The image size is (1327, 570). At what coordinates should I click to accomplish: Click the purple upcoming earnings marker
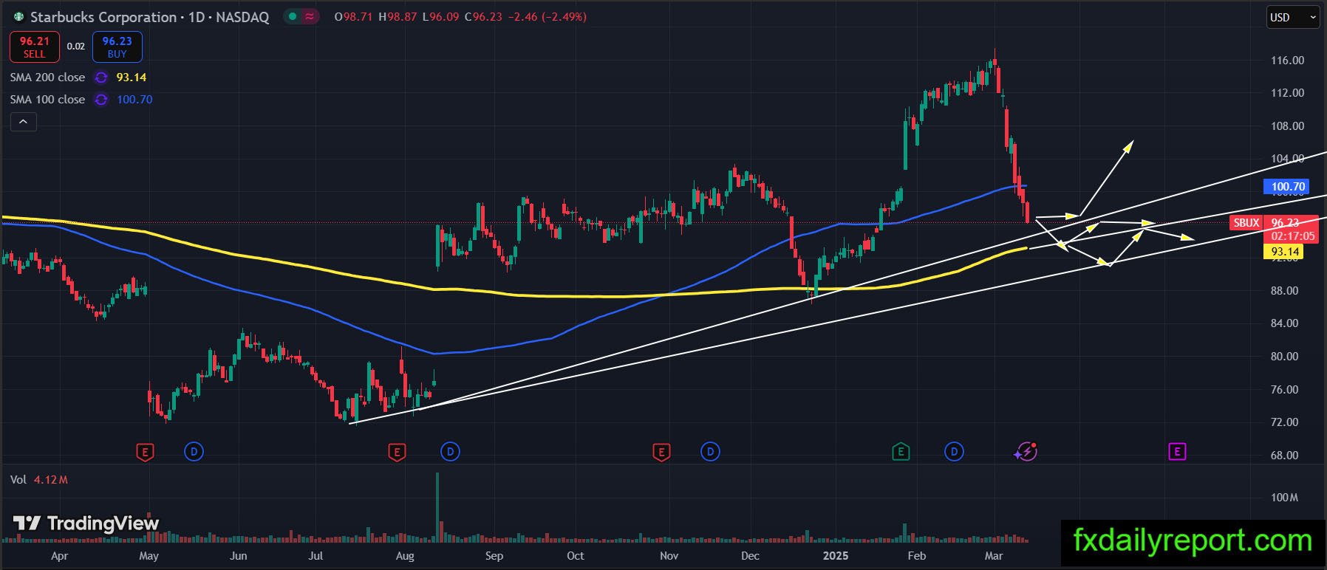point(1177,451)
